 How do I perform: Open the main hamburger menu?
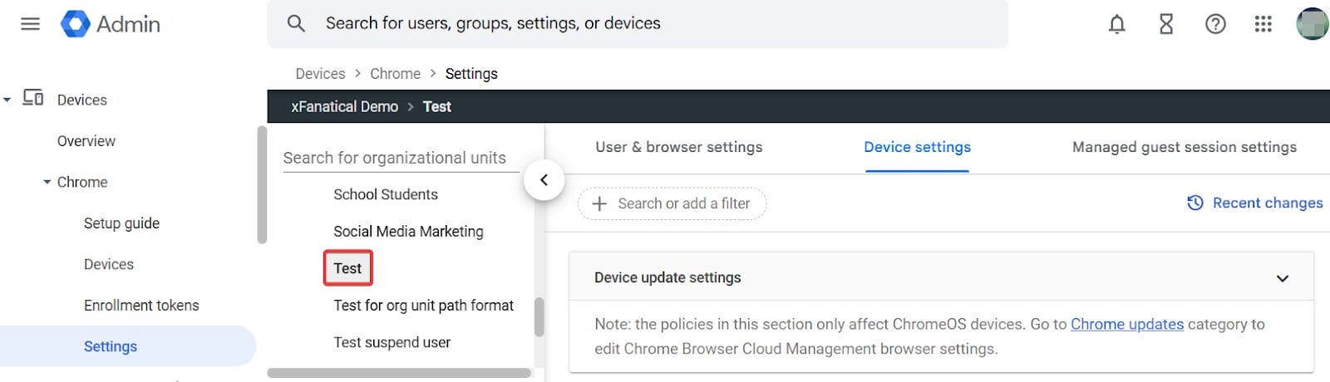tap(30, 23)
